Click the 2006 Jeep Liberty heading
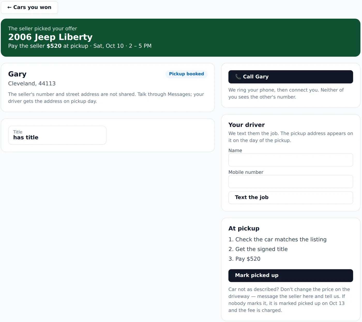Screen dimensions: 362x322 click(50, 37)
